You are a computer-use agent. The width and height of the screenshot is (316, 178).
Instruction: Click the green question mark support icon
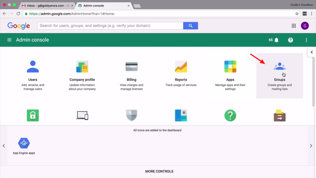point(230,115)
